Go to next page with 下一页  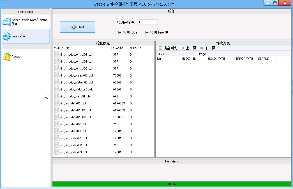(207, 48)
